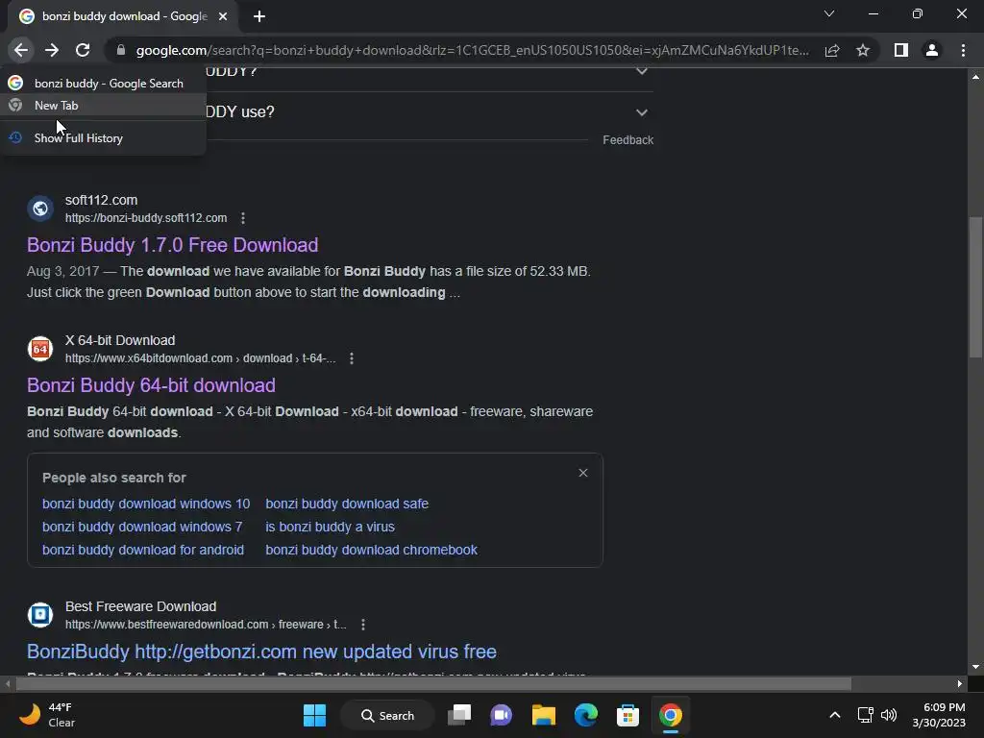This screenshot has height=738, width=984.
Task: Click the scroll up arrow on scrollbar
Action: coord(975,76)
